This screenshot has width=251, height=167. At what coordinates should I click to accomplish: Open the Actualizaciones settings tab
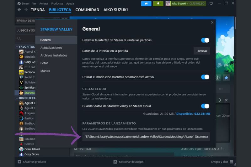click(x=51, y=48)
